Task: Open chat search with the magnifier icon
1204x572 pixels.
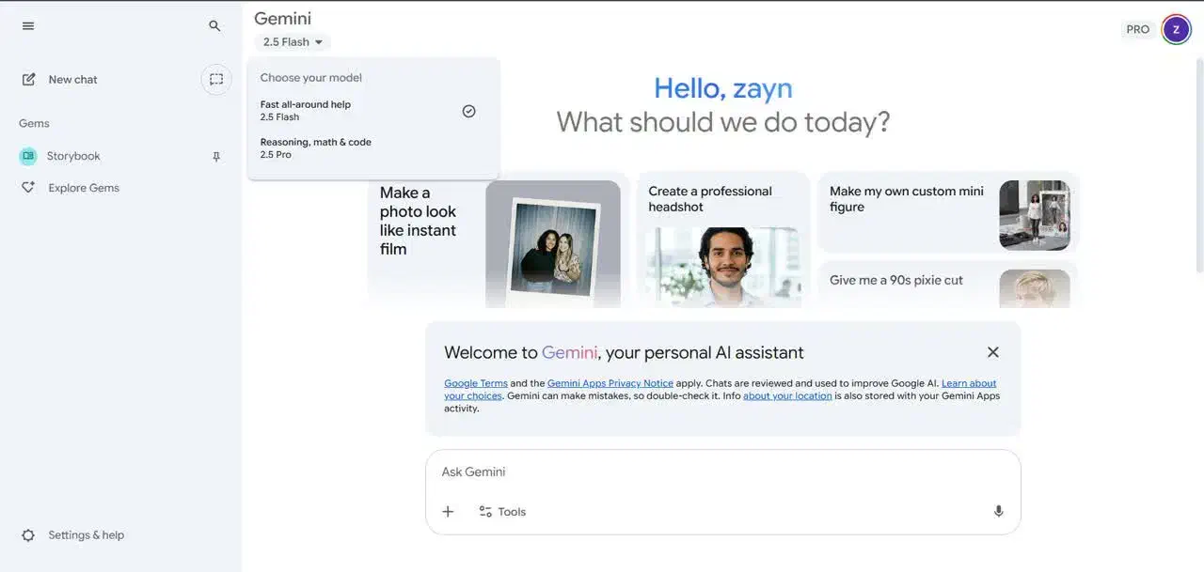Action: pos(214,26)
